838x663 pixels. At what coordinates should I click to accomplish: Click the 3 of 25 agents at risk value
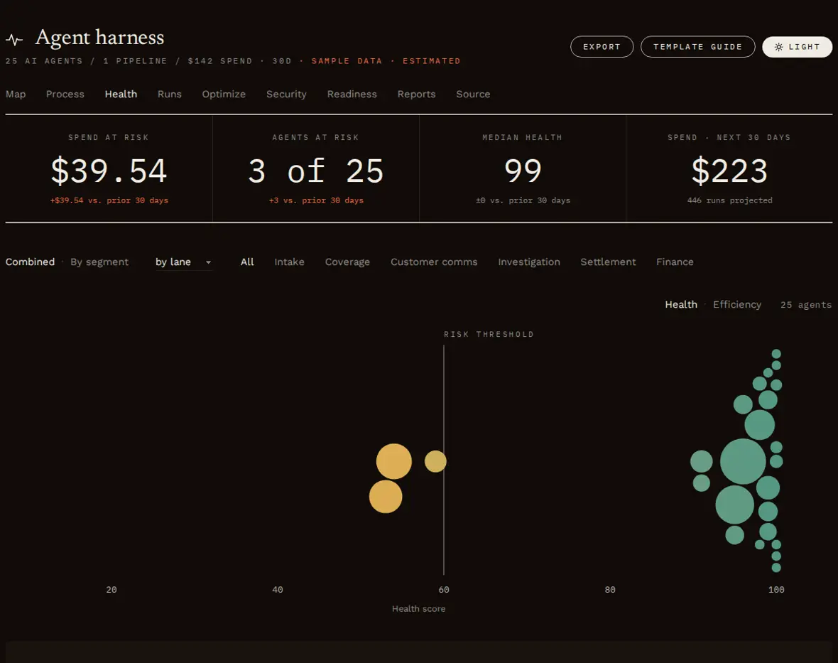click(316, 171)
